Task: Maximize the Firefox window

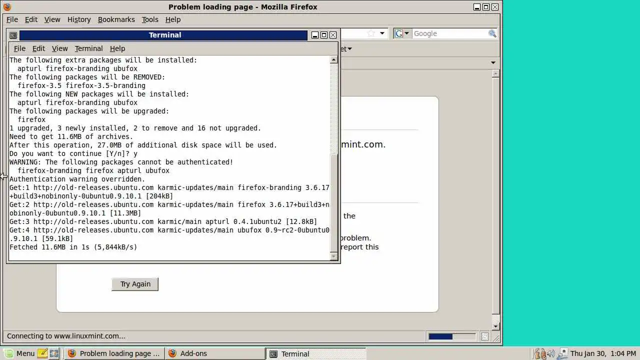Action: pos(486,7)
